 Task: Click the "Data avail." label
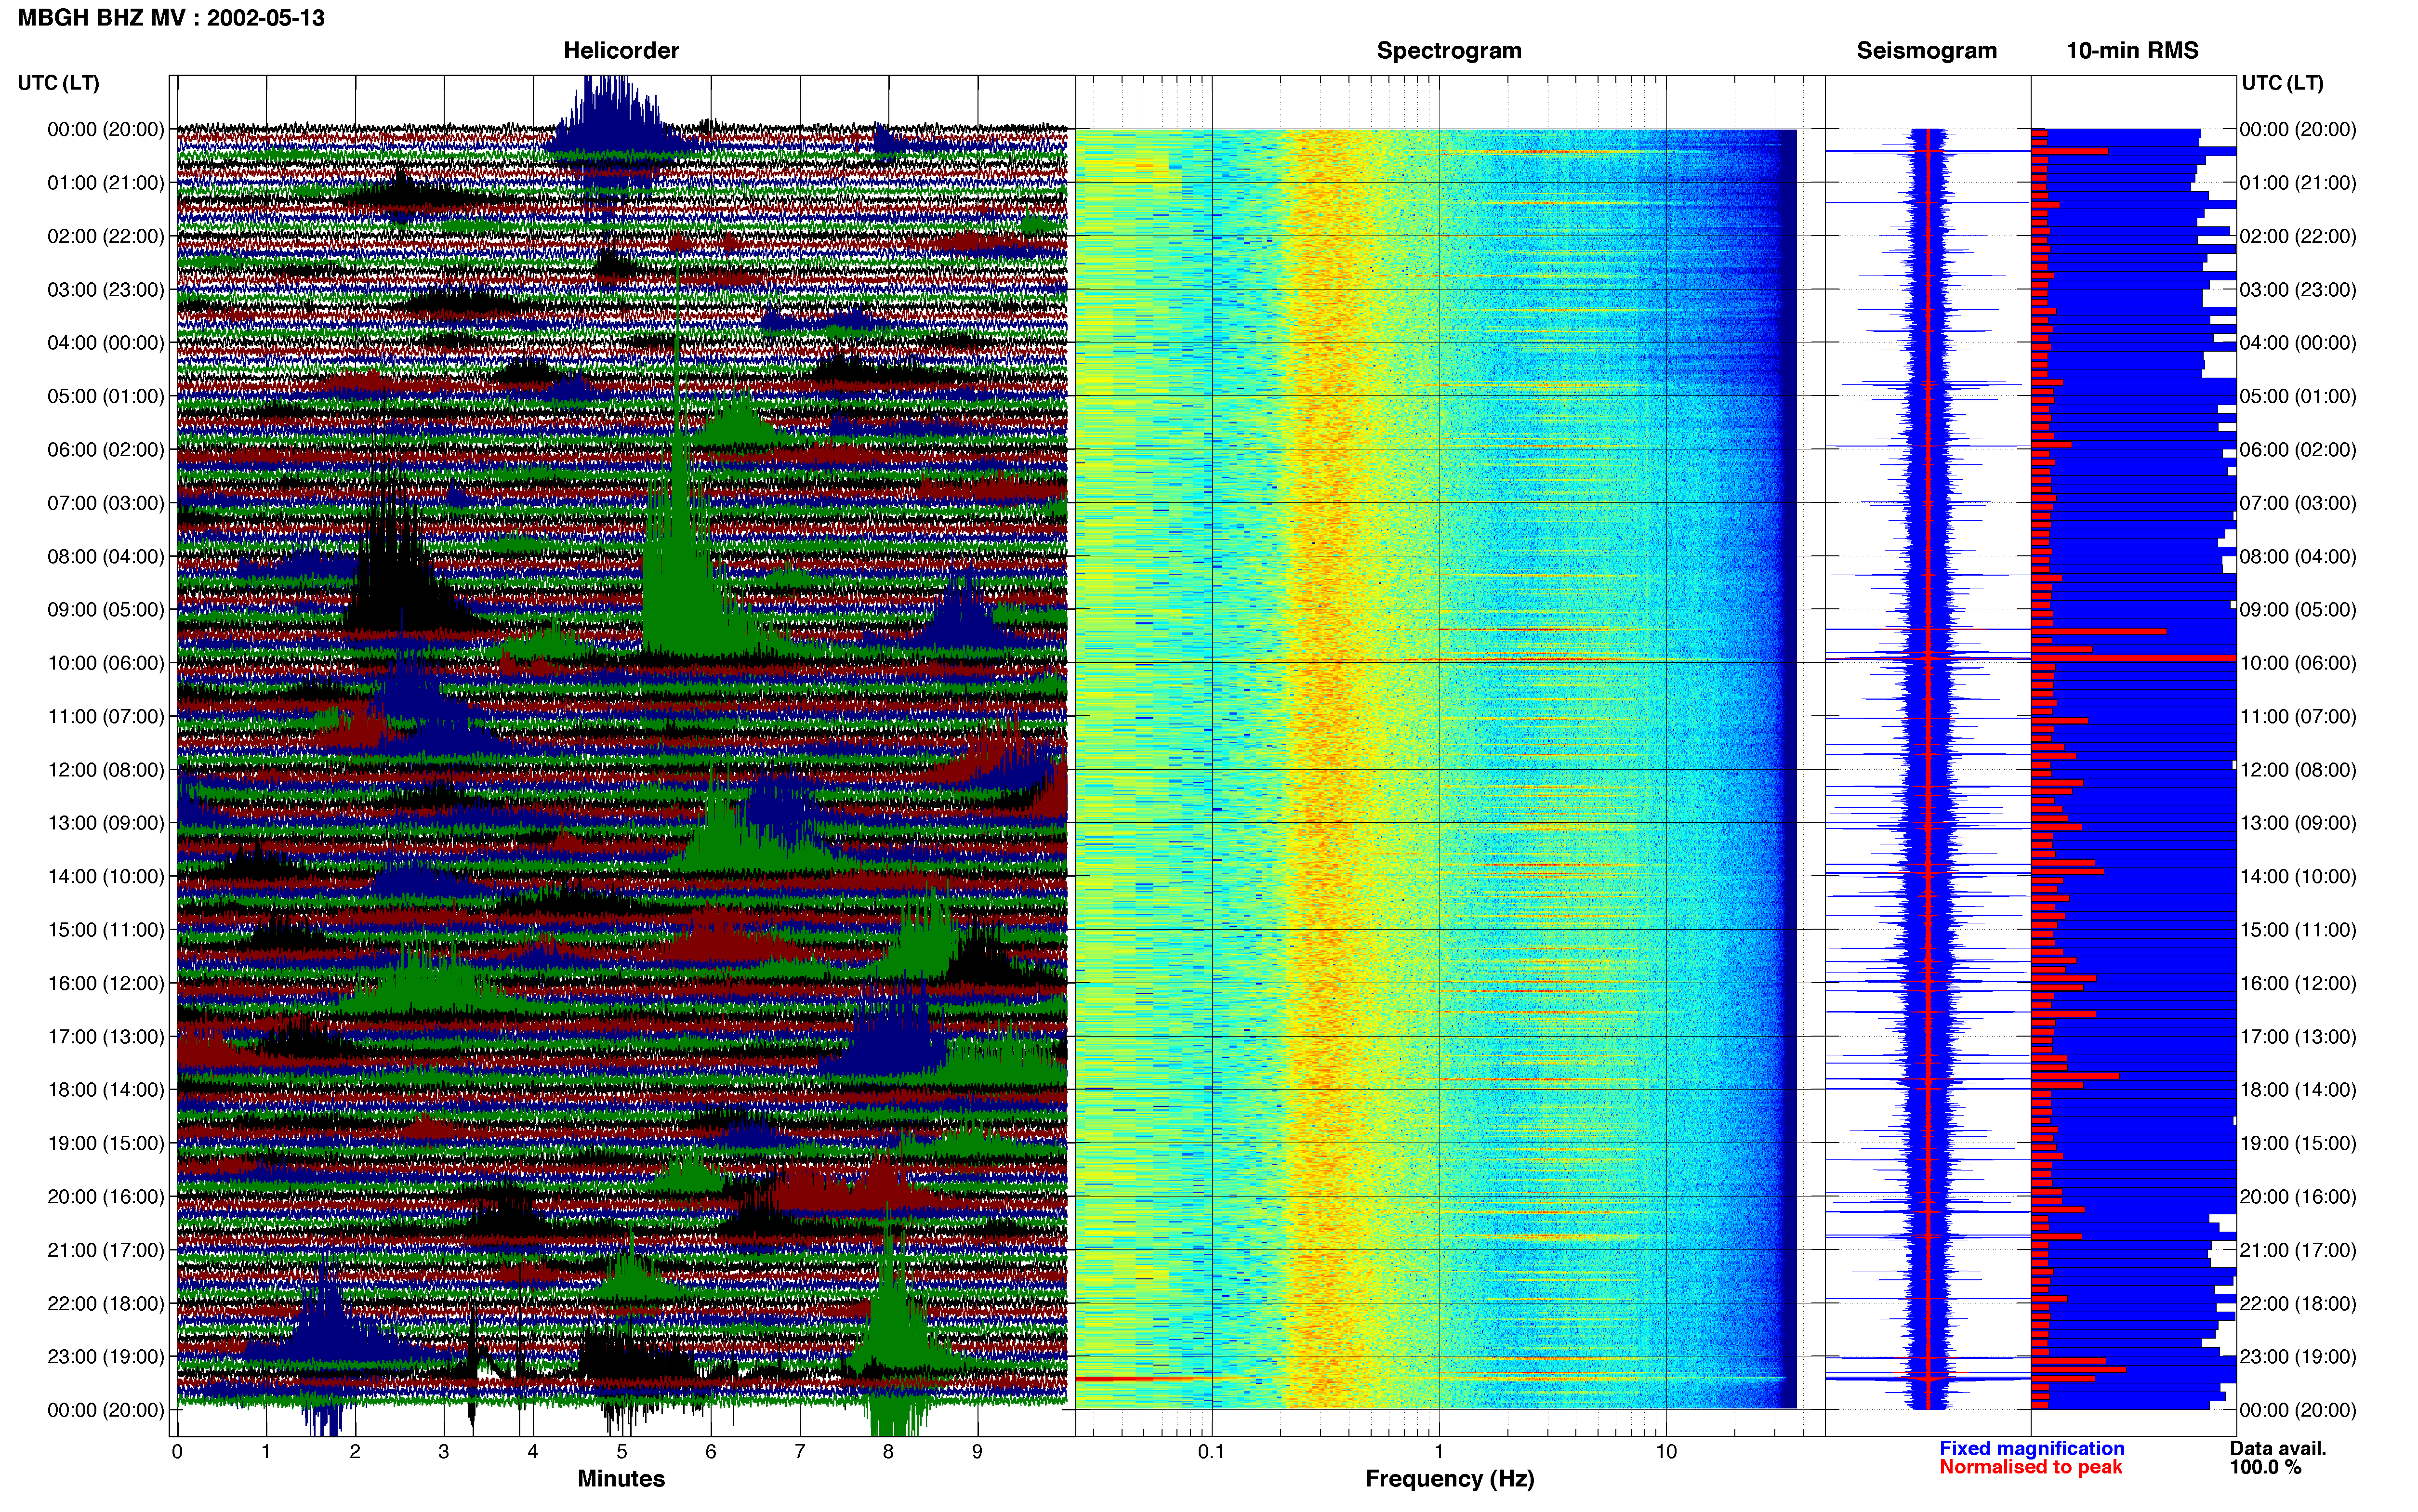point(2278,1448)
